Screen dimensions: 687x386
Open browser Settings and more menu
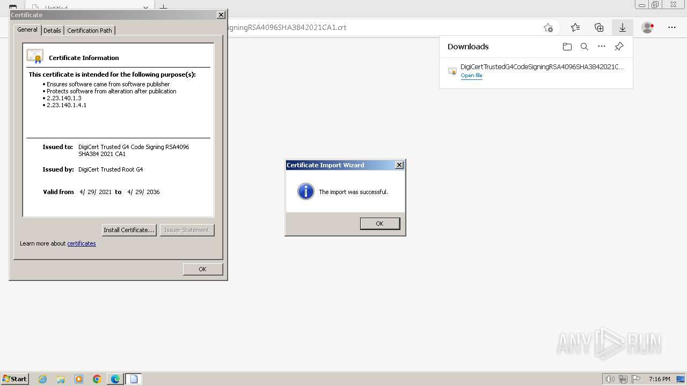(672, 27)
